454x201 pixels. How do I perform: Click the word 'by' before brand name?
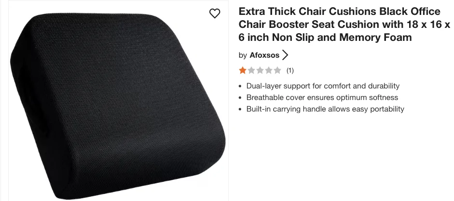(243, 55)
